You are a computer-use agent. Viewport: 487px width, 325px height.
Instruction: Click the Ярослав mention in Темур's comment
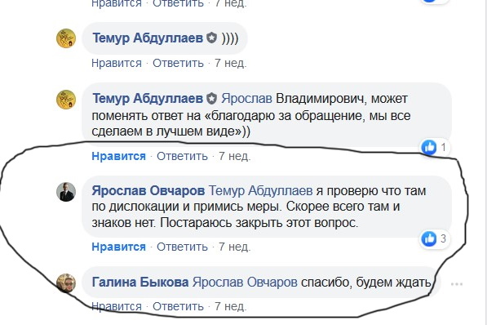(246, 99)
